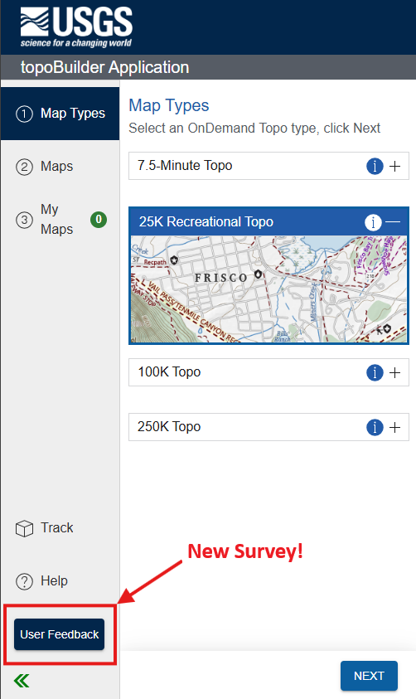Screen dimensions: 416x699
Task: Click the USGS logo in header
Action: coord(76,27)
